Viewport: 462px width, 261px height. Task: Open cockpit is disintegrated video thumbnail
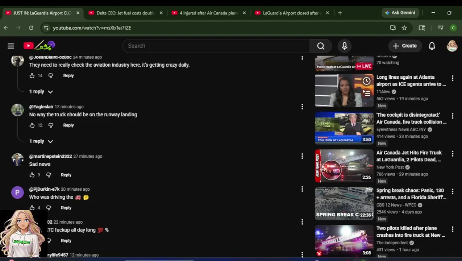pos(344,128)
